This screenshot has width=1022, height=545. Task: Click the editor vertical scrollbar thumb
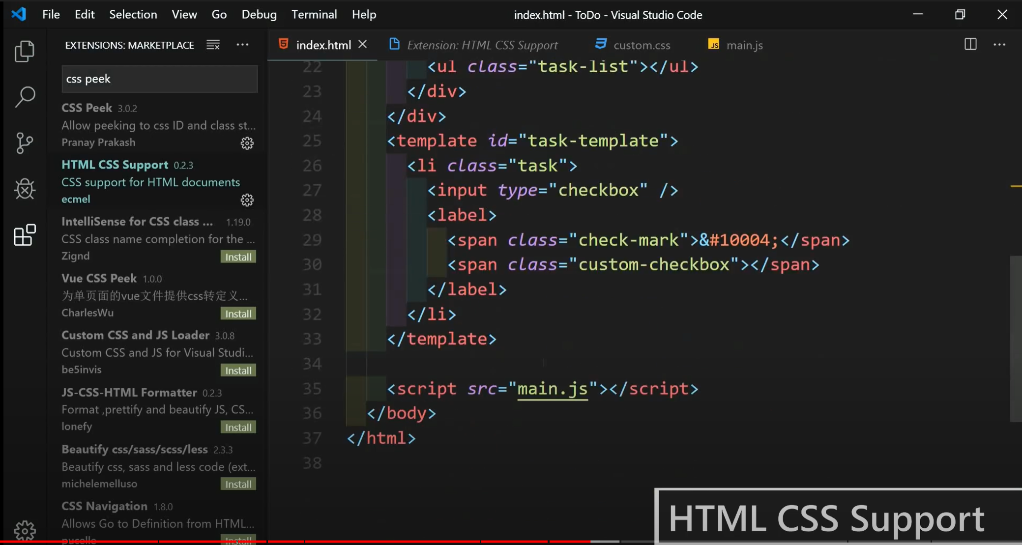[x=1016, y=338]
